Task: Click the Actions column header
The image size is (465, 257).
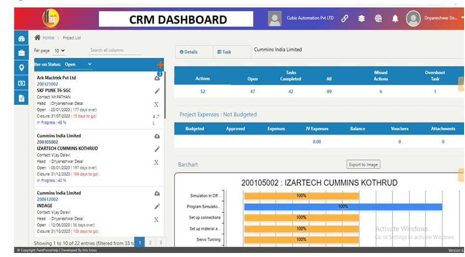Action: [x=203, y=78]
